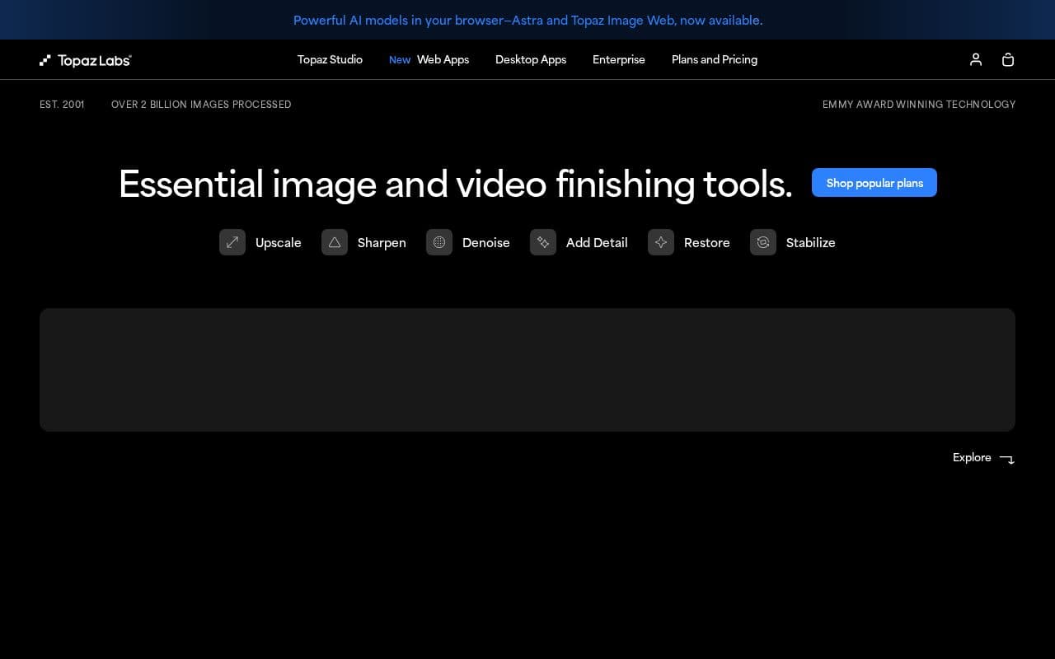
Task: Click the Shop popular plans button
Action: [874, 183]
